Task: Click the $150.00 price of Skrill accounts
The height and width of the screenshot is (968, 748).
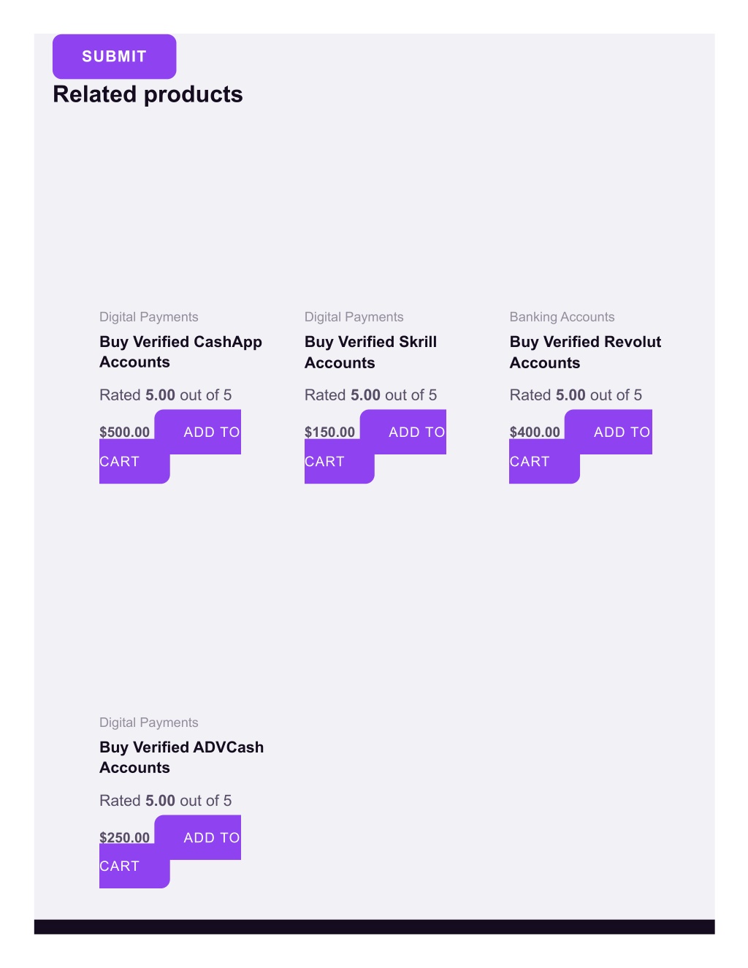Action: (329, 432)
